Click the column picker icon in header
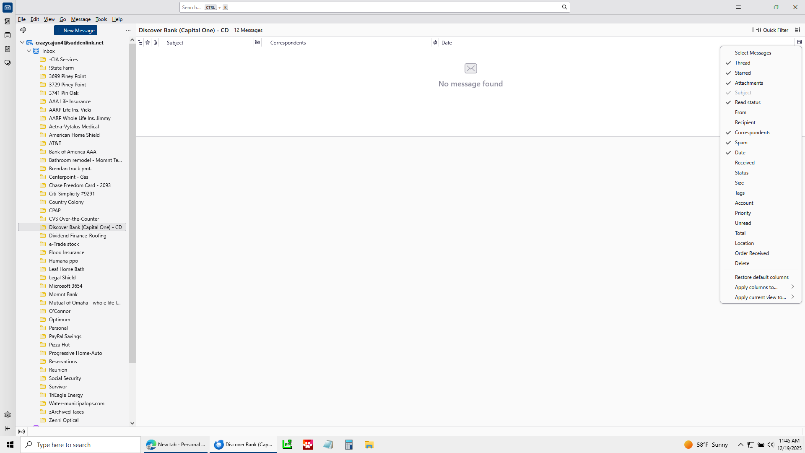 (799, 42)
